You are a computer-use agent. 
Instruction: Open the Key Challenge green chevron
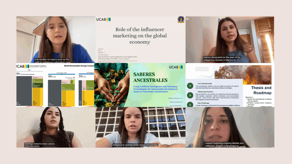(x=190, y=104)
